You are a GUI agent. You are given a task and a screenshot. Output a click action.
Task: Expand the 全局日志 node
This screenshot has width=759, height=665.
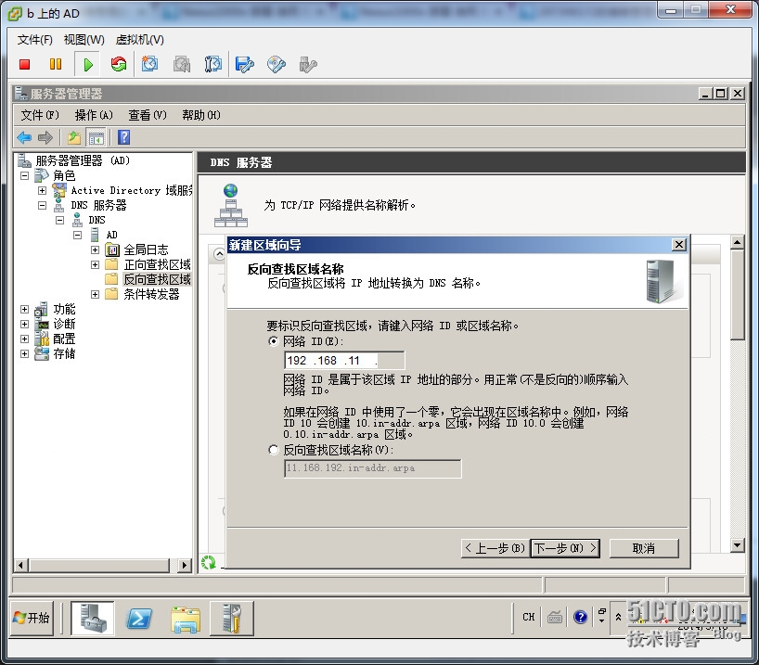pyautogui.click(x=95, y=250)
